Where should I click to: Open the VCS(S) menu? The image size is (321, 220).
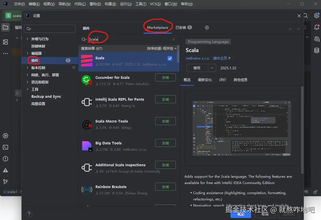(x=155, y=4)
